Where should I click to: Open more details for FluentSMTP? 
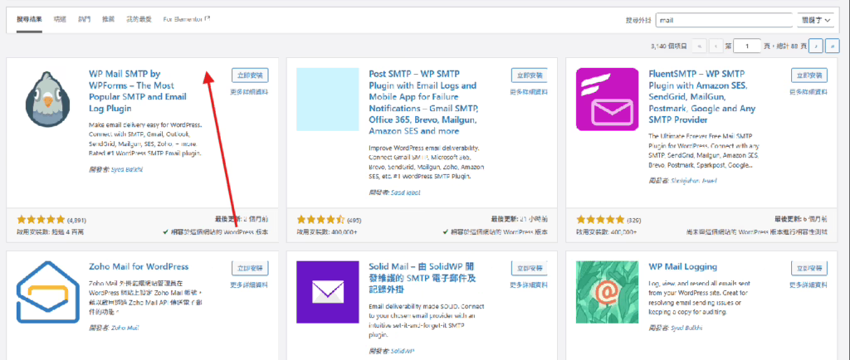pos(808,92)
